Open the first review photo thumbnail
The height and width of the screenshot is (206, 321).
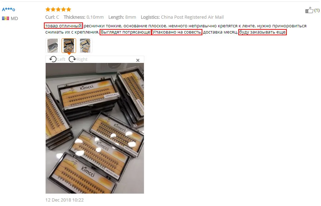[53, 46]
